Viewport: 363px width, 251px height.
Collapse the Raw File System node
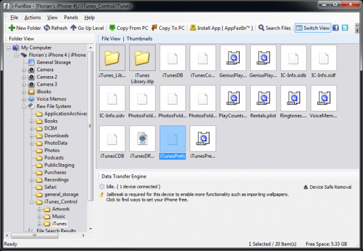click(x=24, y=107)
